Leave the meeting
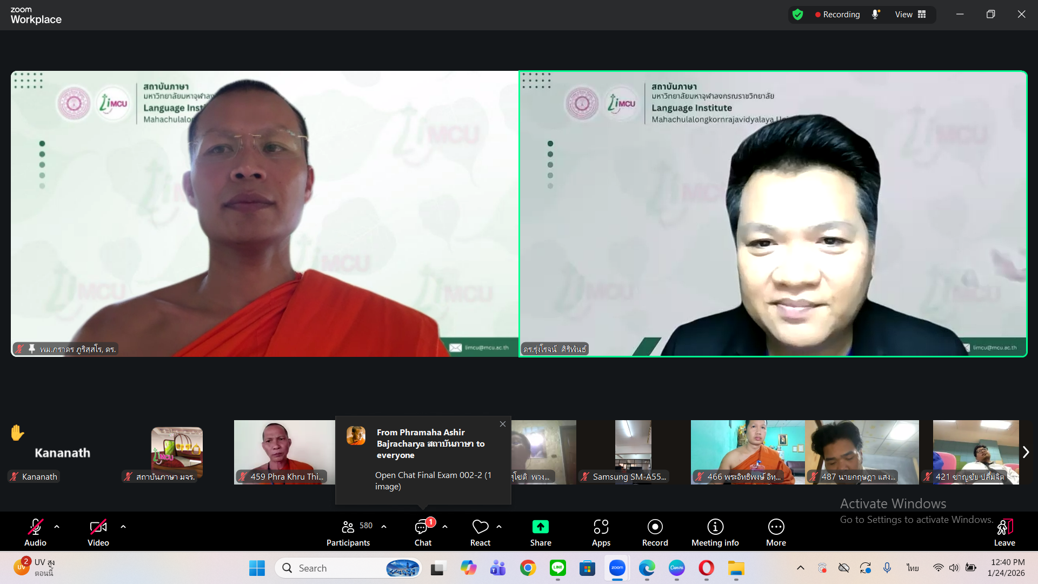The height and width of the screenshot is (584, 1038). click(x=1004, y=527)
